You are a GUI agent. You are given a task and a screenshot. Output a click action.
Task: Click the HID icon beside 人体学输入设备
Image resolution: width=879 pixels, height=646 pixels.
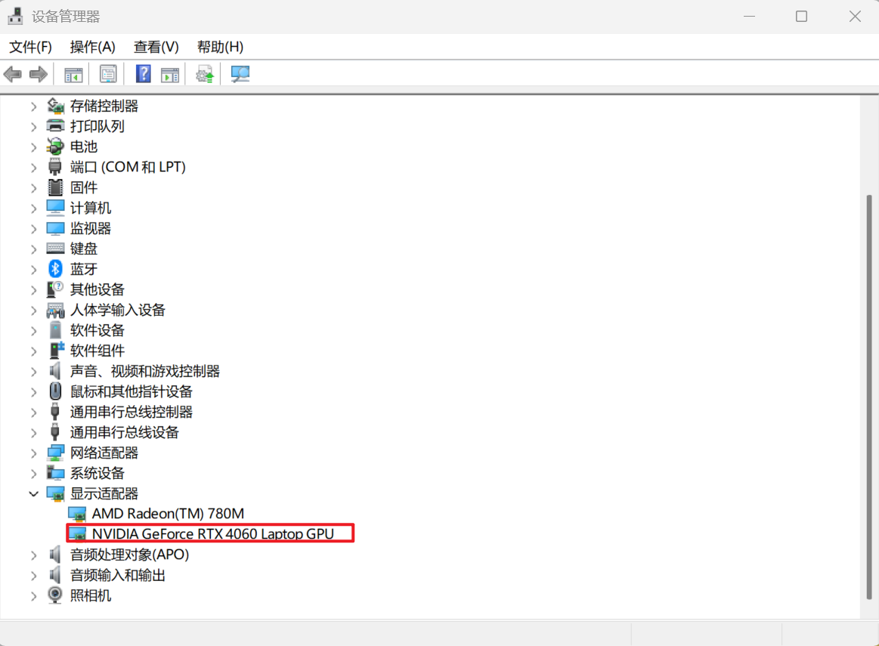pyautogui.click(x=55, y=310)
